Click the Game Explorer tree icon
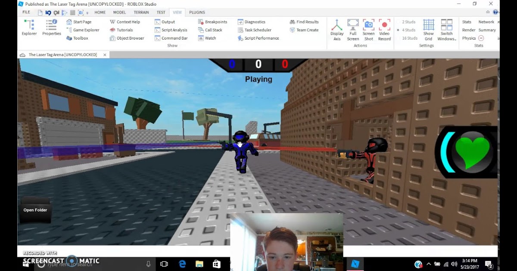This screenshot has width=517, height=271. [x=69, y=30]
